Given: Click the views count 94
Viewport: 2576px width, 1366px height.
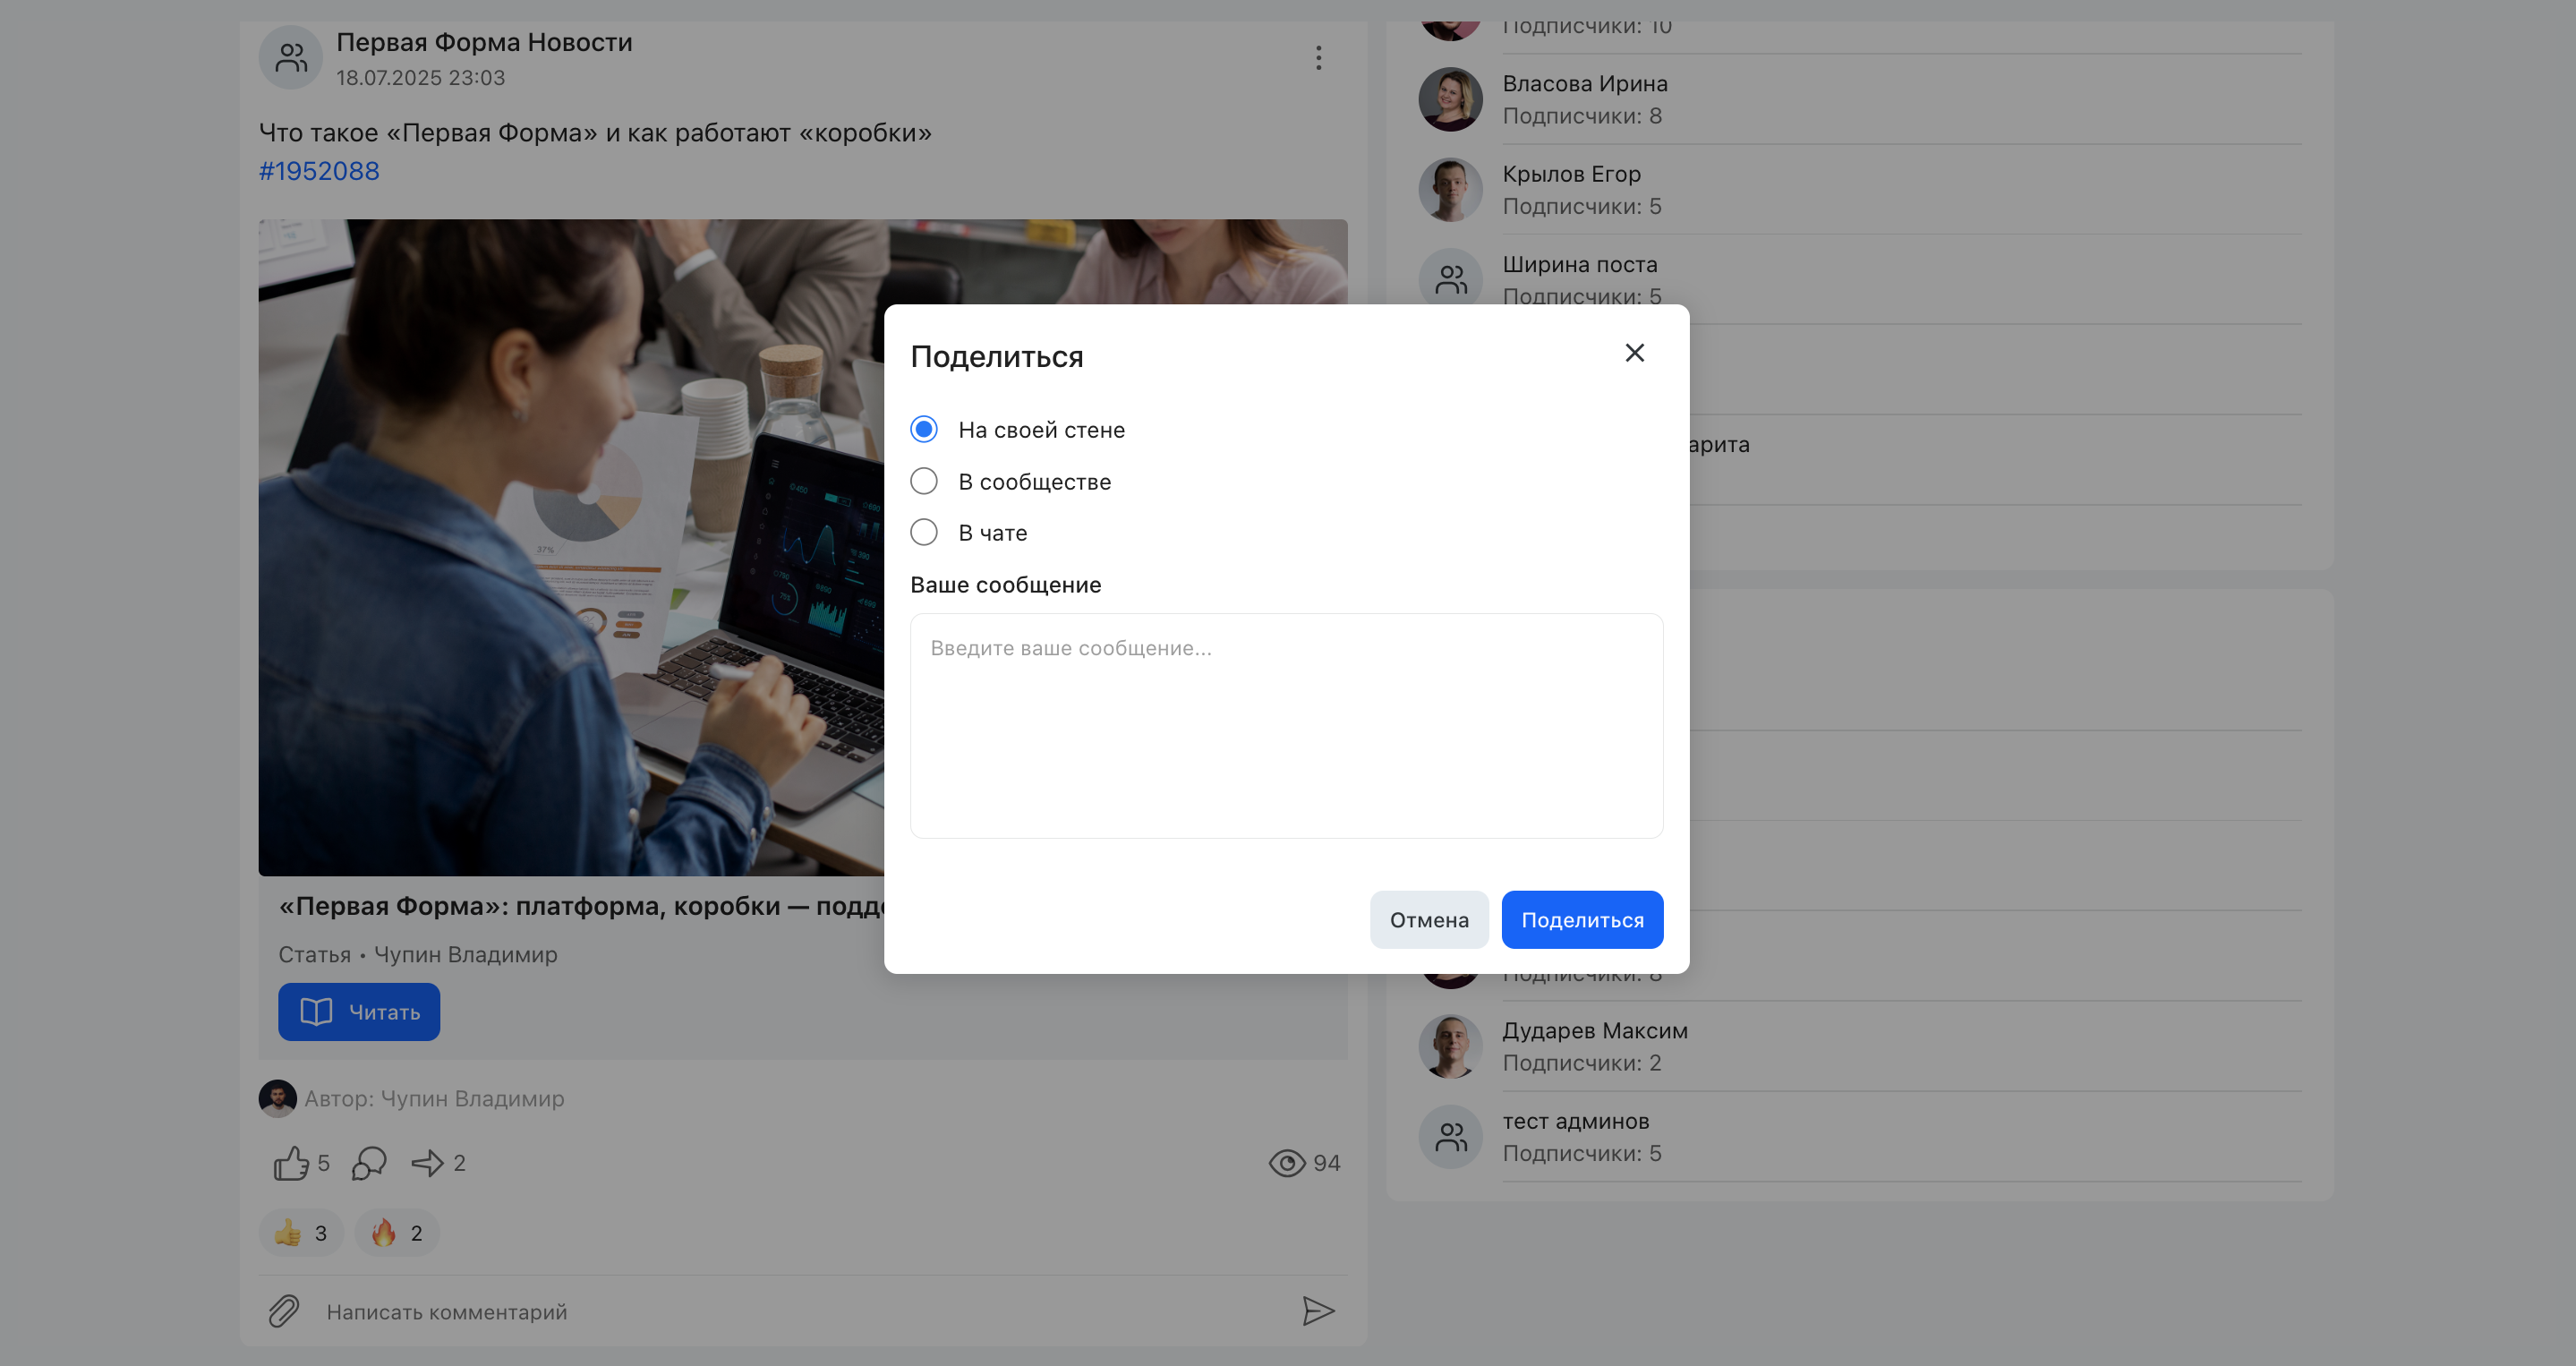Looking at the screenshot, I should (x=1326, y=1162).
